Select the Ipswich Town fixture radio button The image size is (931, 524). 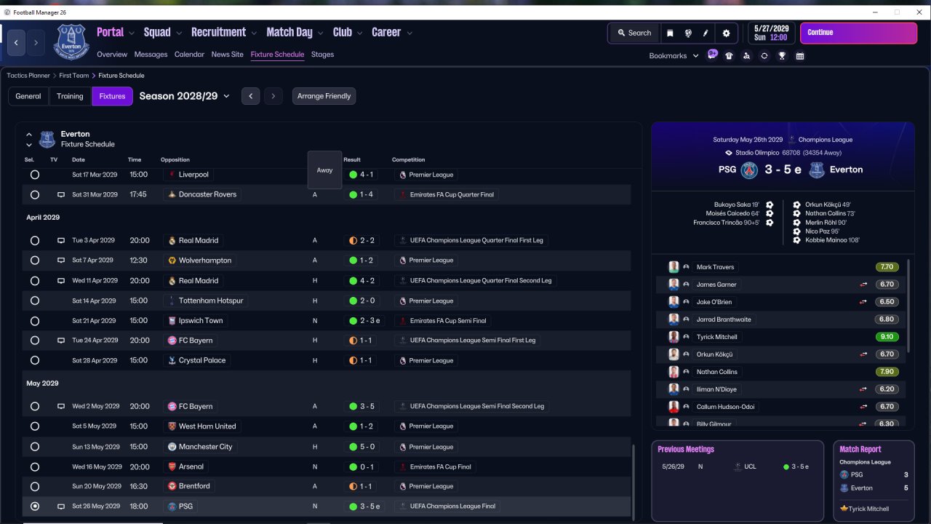pos(35,321)
